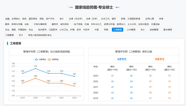Viewport: 186px width, 106px height.
Task: Click the 2020 row year cell in table
Action: tap(96, 93)
